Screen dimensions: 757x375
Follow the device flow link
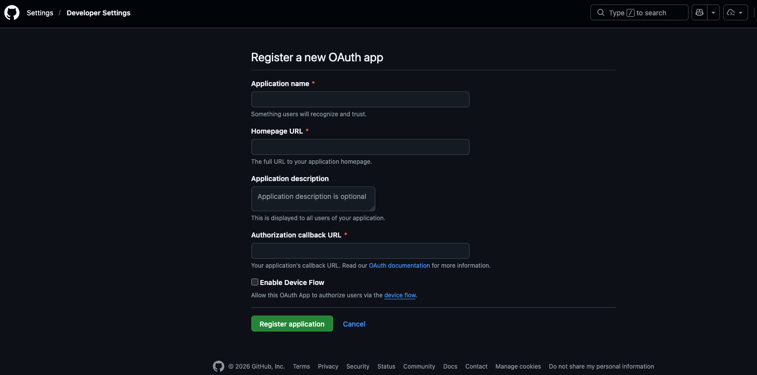coord(400,295)
